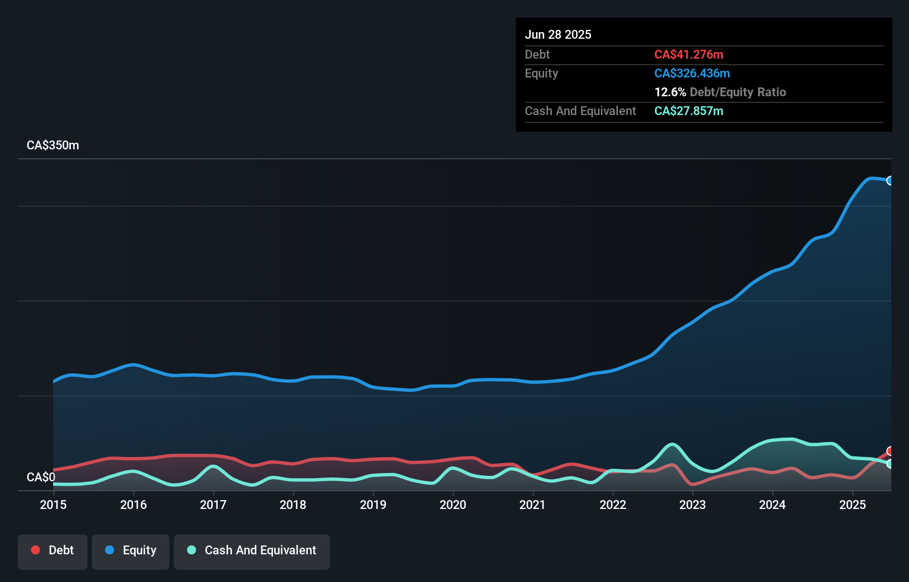Toggle Cash And Equivalent legend item
The width and height of the screenshot is (909, 582).
coord(252,550)
